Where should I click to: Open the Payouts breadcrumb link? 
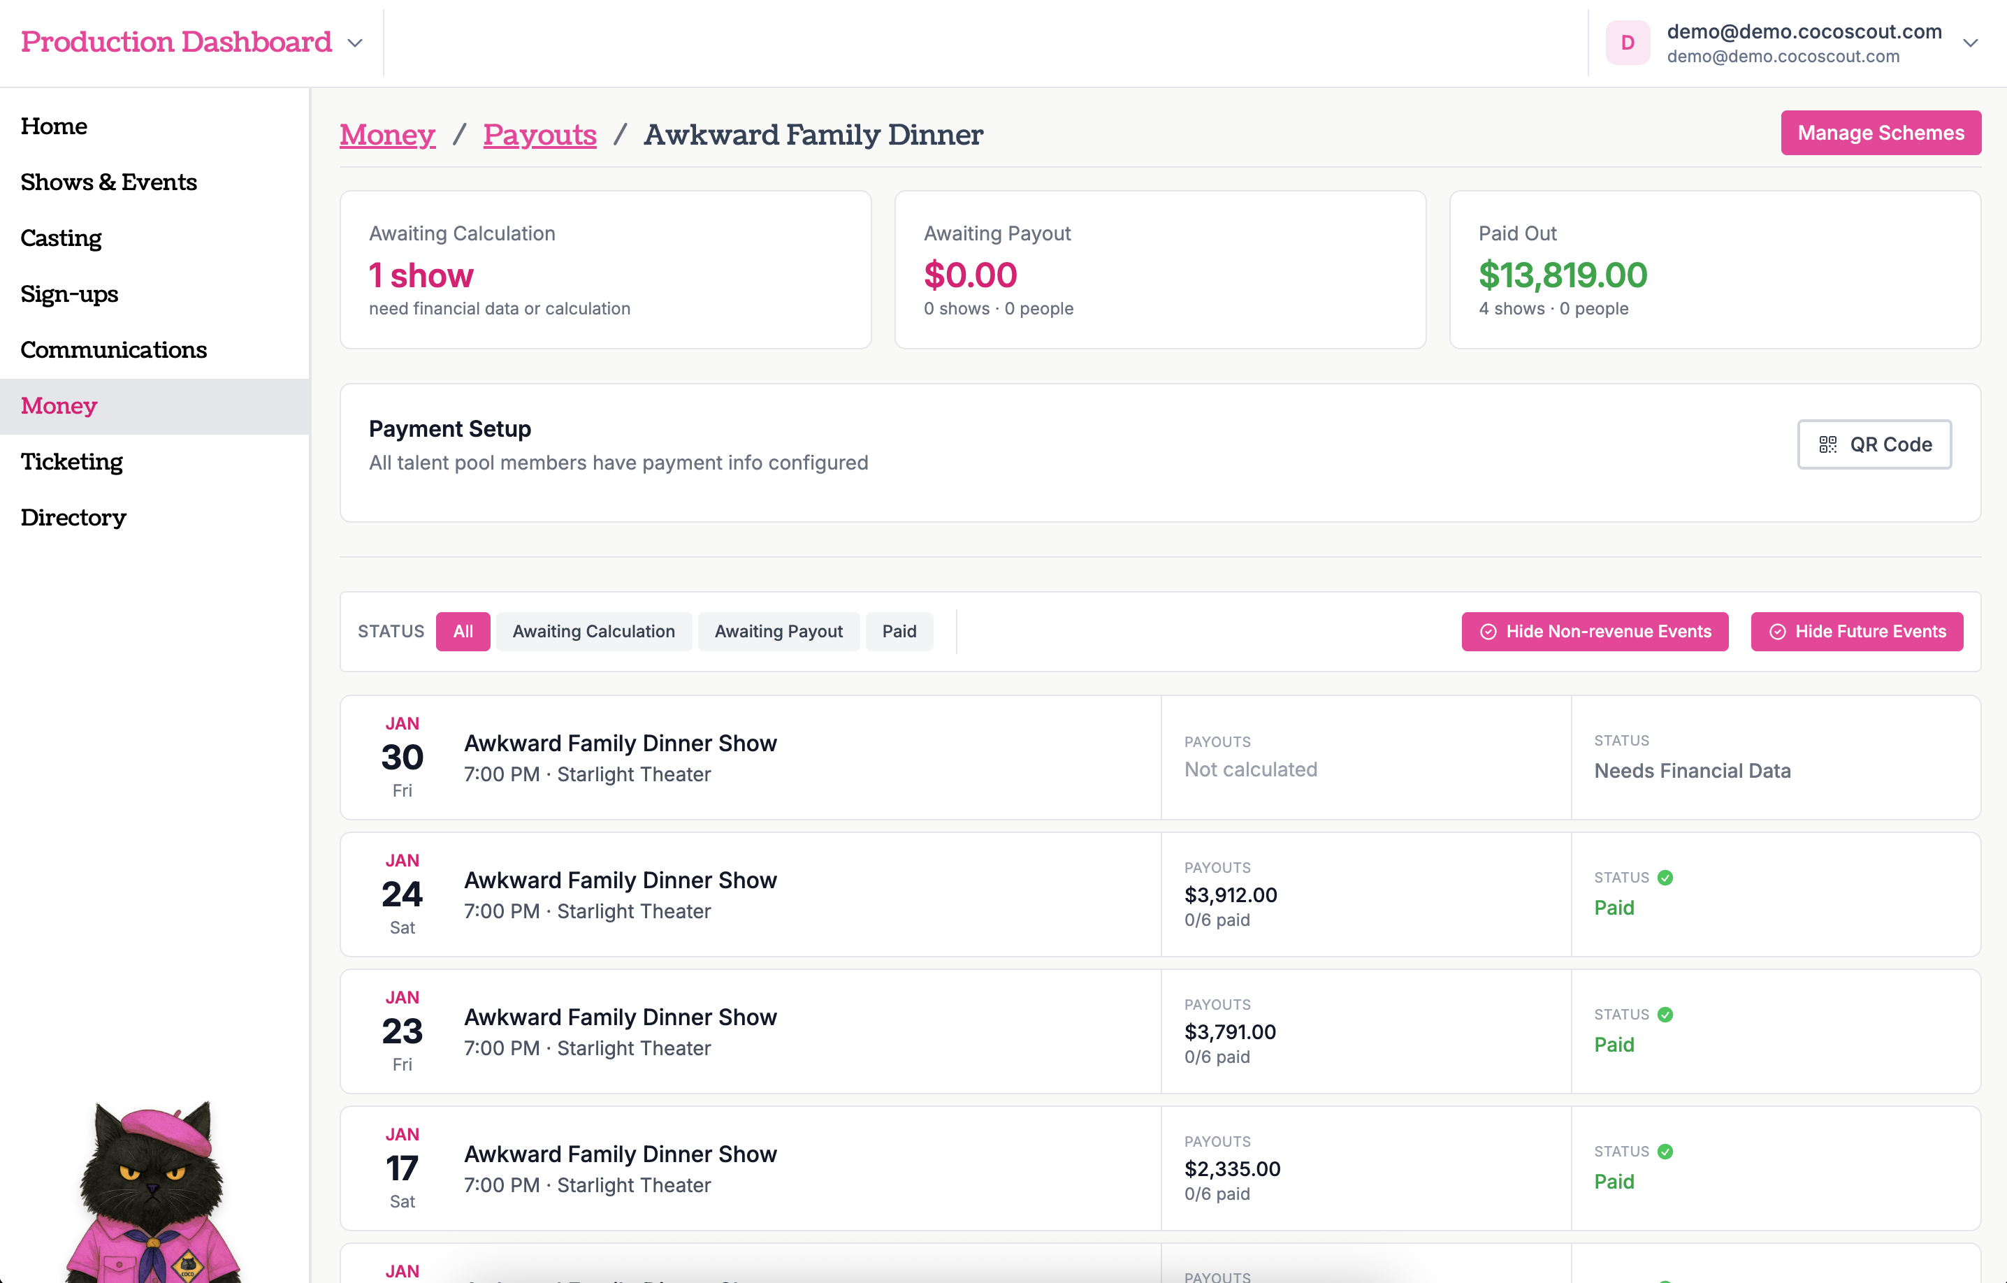(x=540, y=134)
